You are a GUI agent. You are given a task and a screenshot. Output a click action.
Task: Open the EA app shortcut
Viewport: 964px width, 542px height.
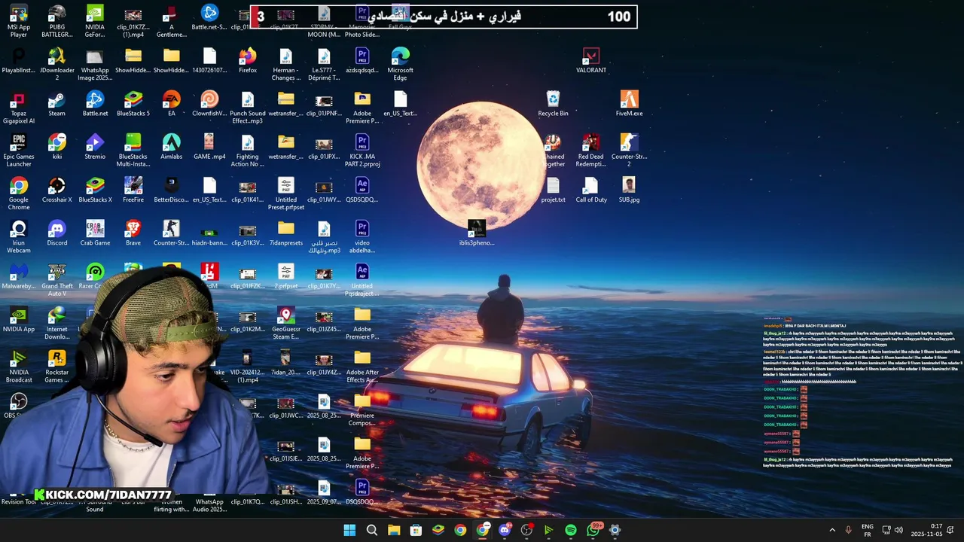(171, 104)
